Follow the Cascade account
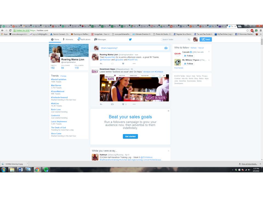 [x=188, y=56]
